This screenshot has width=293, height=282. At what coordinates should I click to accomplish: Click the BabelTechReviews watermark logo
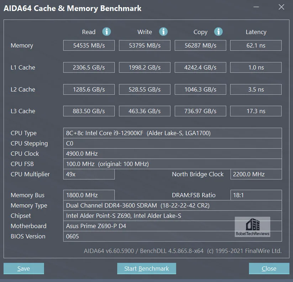pos(252,227)
